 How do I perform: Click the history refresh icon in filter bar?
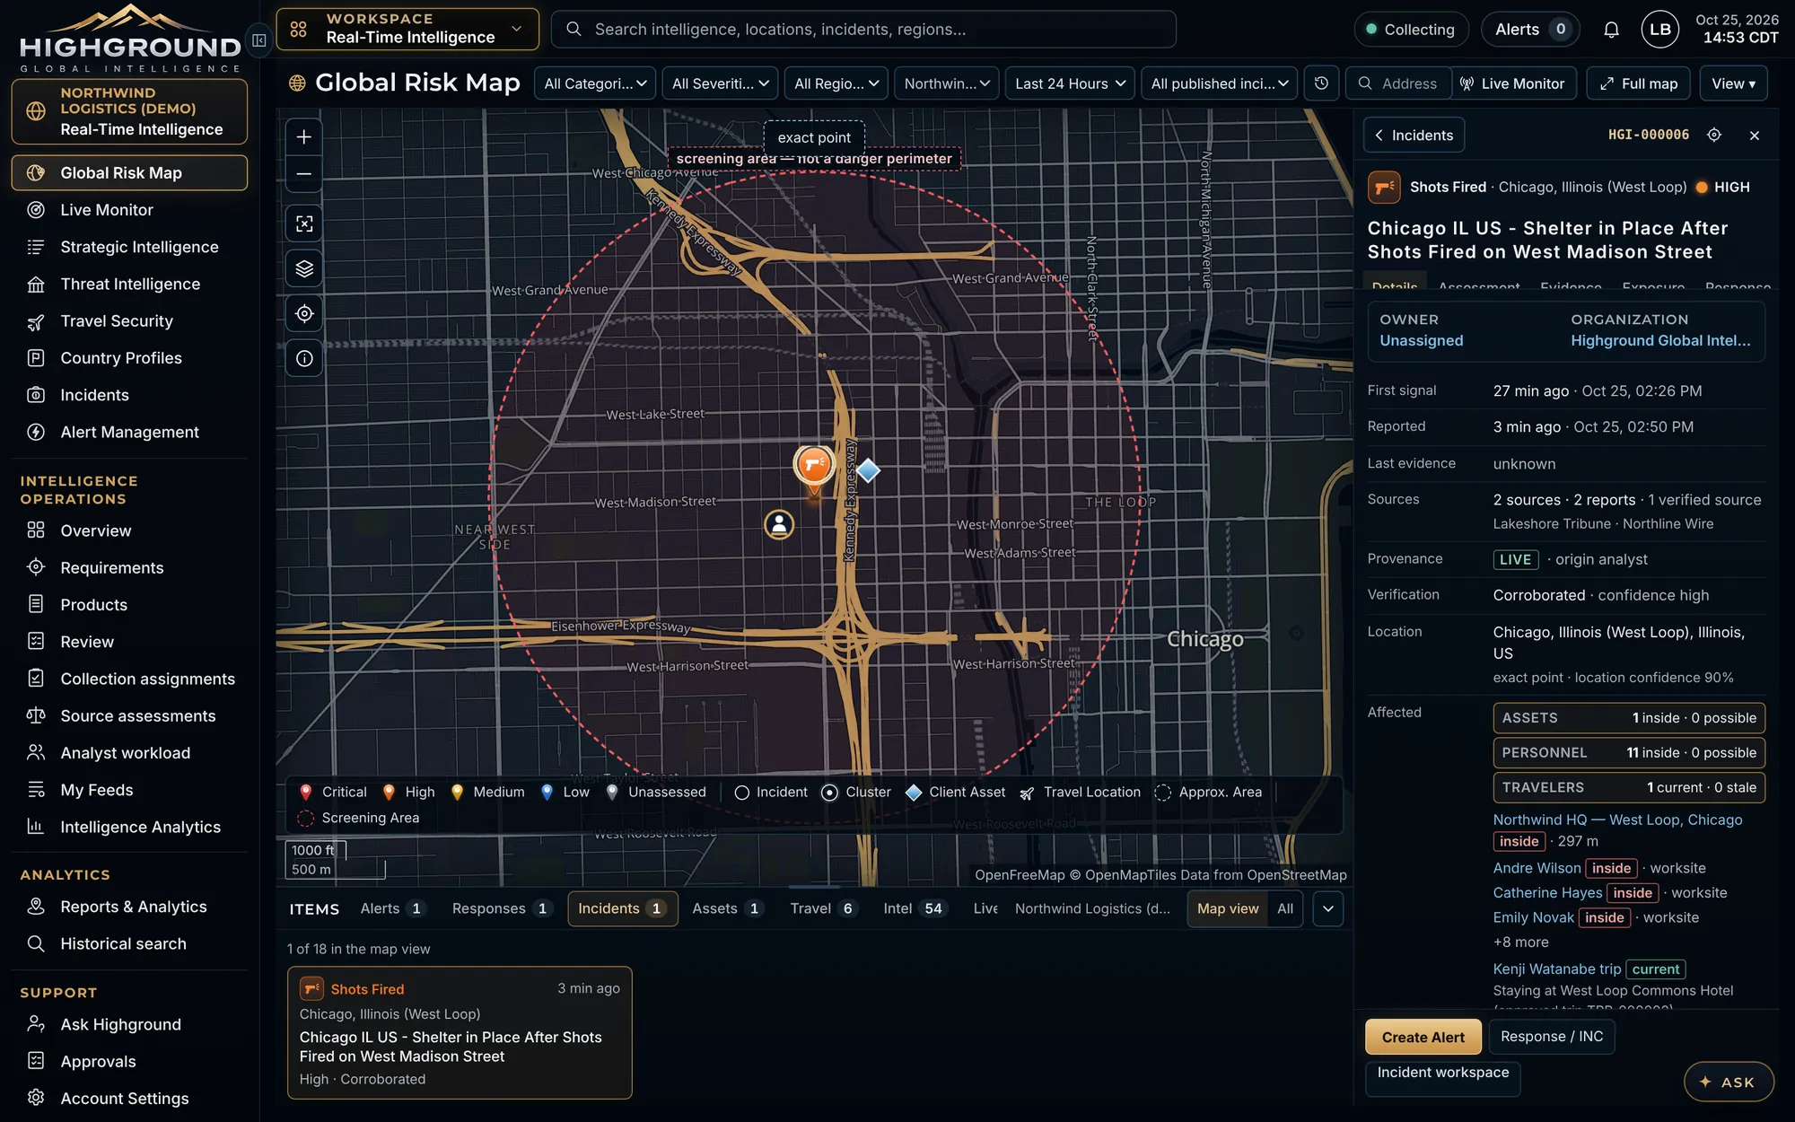click(x=1321, y=83)
